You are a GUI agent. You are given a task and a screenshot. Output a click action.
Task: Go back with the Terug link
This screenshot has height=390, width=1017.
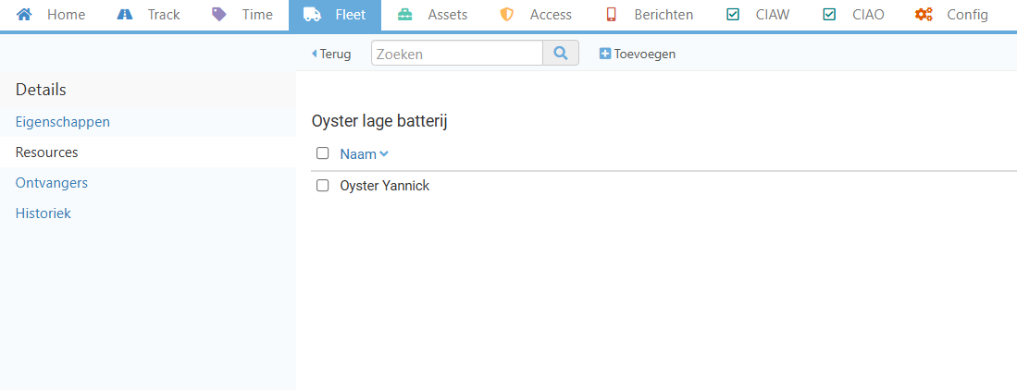click(331, 55)
